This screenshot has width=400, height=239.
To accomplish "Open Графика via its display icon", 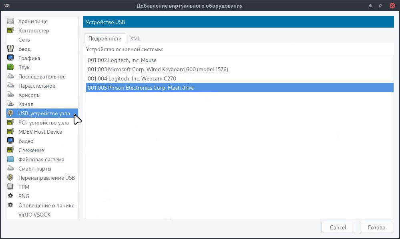I will (11, 58).
